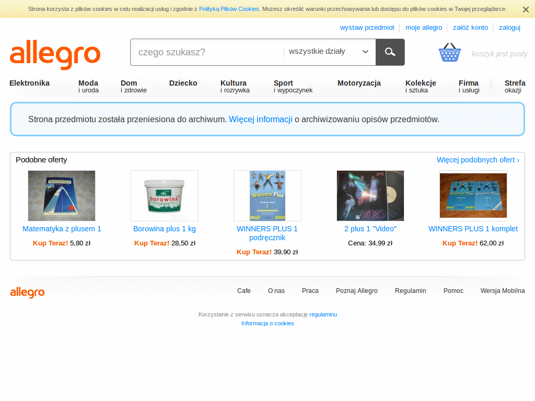This screenshot has width=535, height=401.
Task: Click załóż konto link
Action: coord(470,28)
